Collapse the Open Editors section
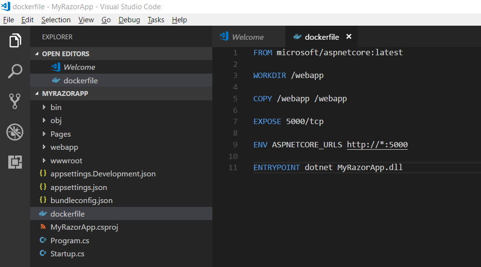The height and width of the screenshot is (267, 481). 37,54
